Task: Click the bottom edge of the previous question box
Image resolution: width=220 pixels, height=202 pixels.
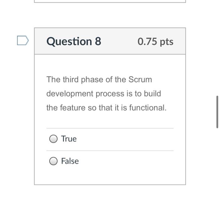Action: pos(110,2)
